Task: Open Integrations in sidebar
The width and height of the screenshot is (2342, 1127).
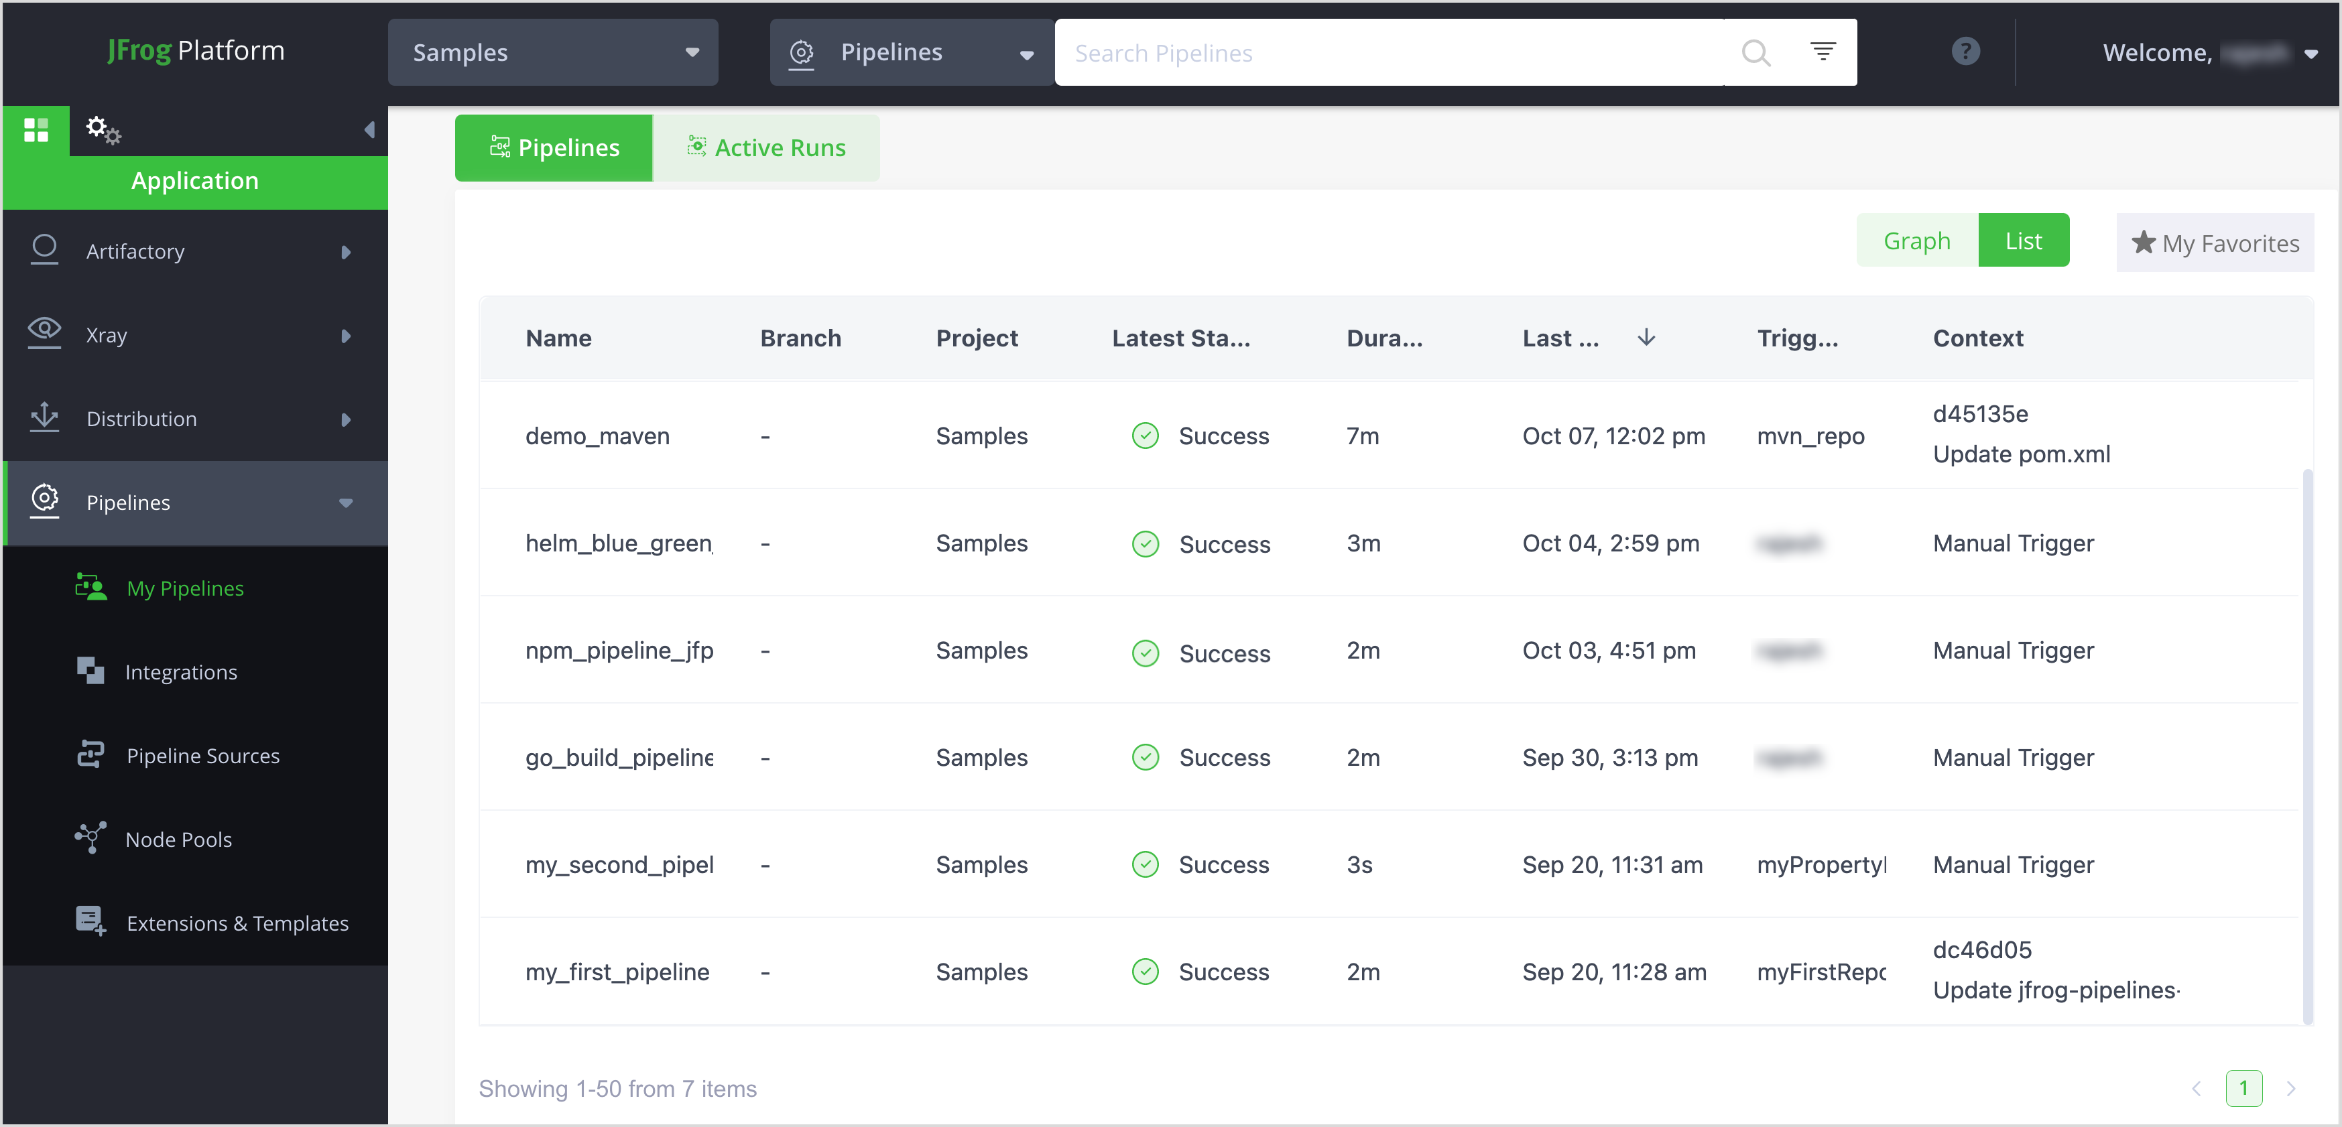Action: [181, 671]
